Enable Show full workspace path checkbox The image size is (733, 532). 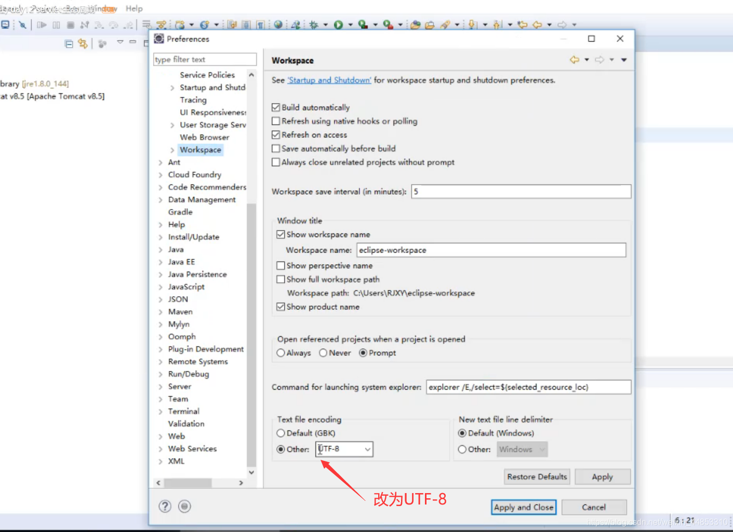[x=281, y=279]
